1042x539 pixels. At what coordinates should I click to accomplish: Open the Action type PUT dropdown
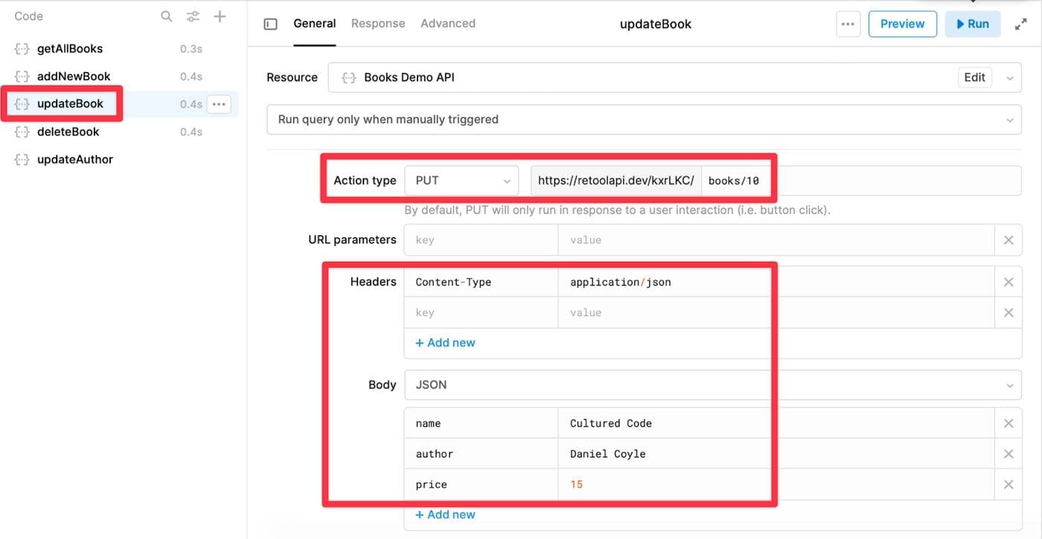point(461,181)
